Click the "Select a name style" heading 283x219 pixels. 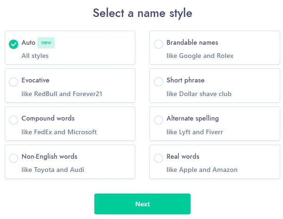(x=142, y=13)
